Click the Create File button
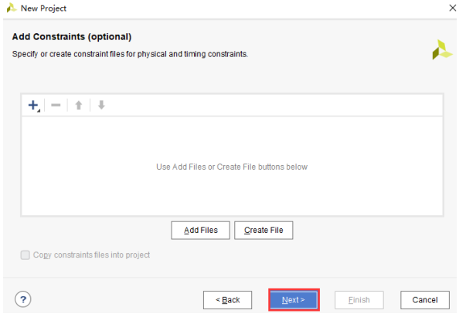 tap(264, 230)
